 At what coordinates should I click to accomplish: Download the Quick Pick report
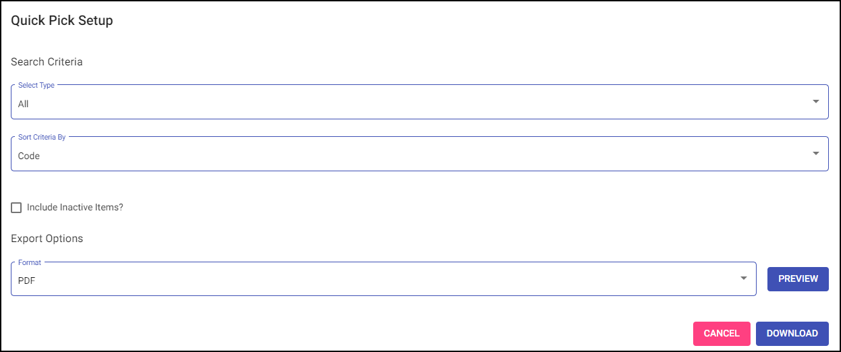(792, 333)
